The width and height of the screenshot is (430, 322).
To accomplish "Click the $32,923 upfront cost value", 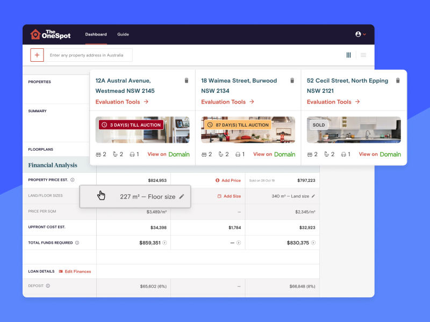I will (307, 228).
